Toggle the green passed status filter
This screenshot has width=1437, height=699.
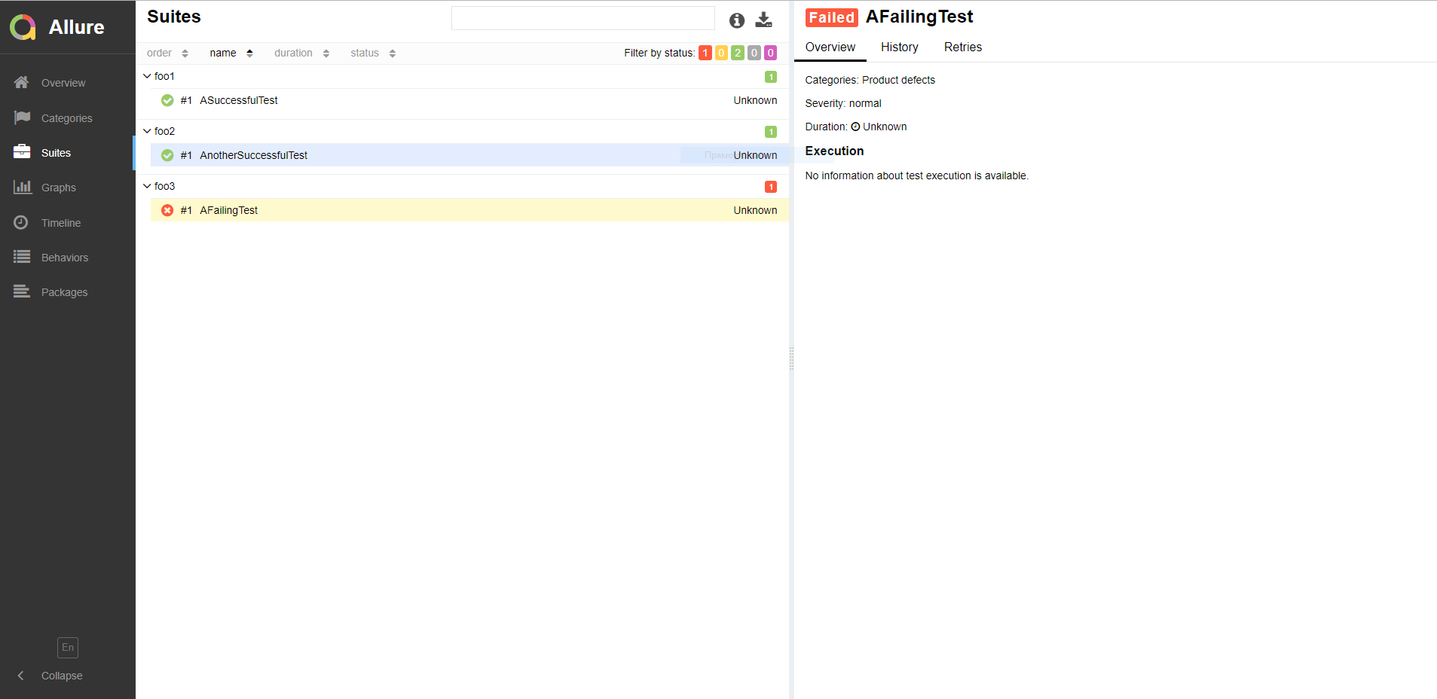[x=738, y=53]
